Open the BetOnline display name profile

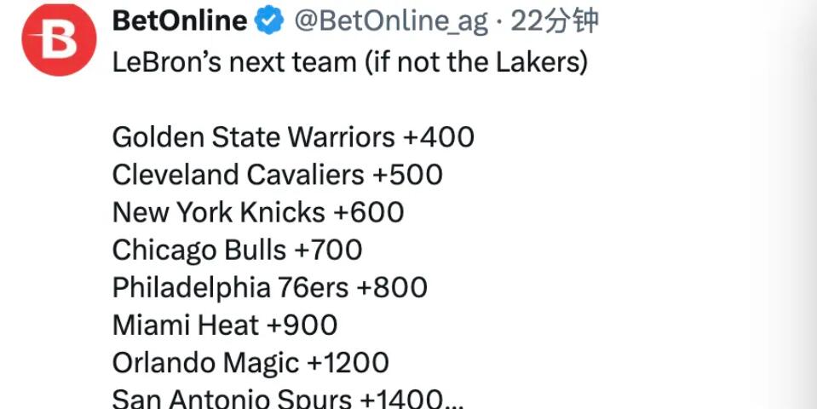point(180,22)
